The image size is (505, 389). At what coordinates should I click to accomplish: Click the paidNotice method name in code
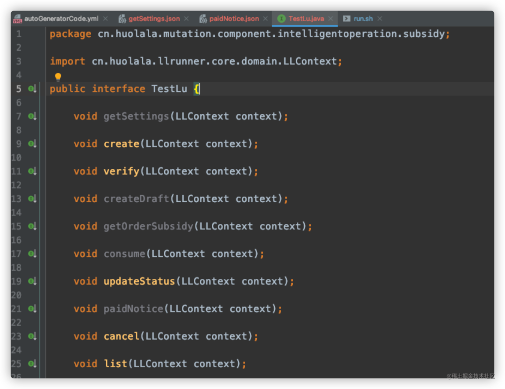click(133, 309)
